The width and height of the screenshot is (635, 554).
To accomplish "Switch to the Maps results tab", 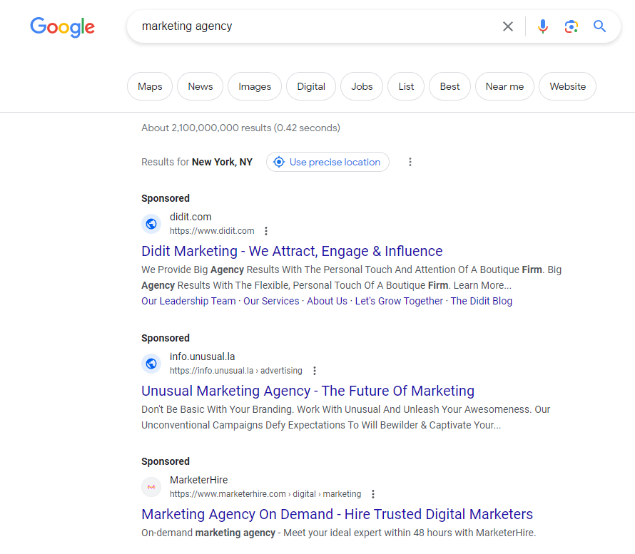I will click(x=149, y=86).
